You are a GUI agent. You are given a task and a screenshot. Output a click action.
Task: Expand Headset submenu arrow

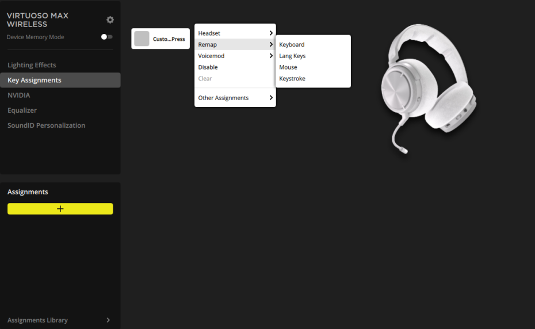coord(271,33)
